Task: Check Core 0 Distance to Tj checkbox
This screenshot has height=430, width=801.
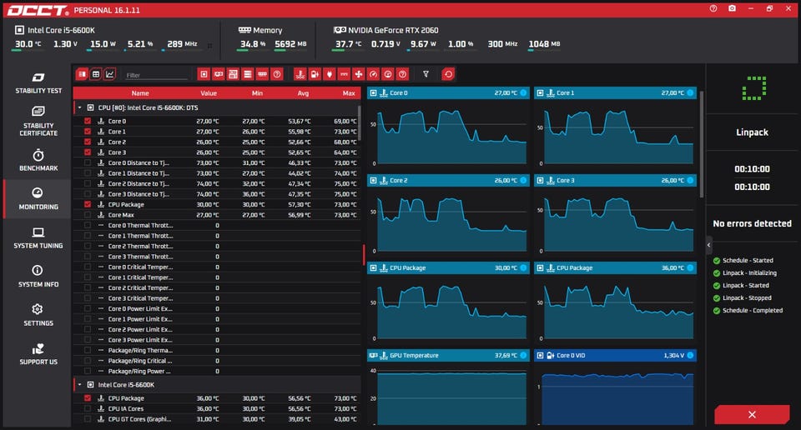Action: [88, 162]
